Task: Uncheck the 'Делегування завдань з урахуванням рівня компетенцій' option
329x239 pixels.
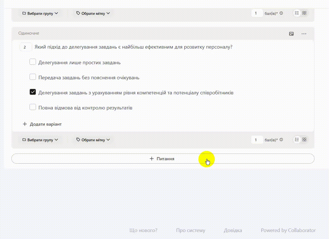Action: pos(33,92)
